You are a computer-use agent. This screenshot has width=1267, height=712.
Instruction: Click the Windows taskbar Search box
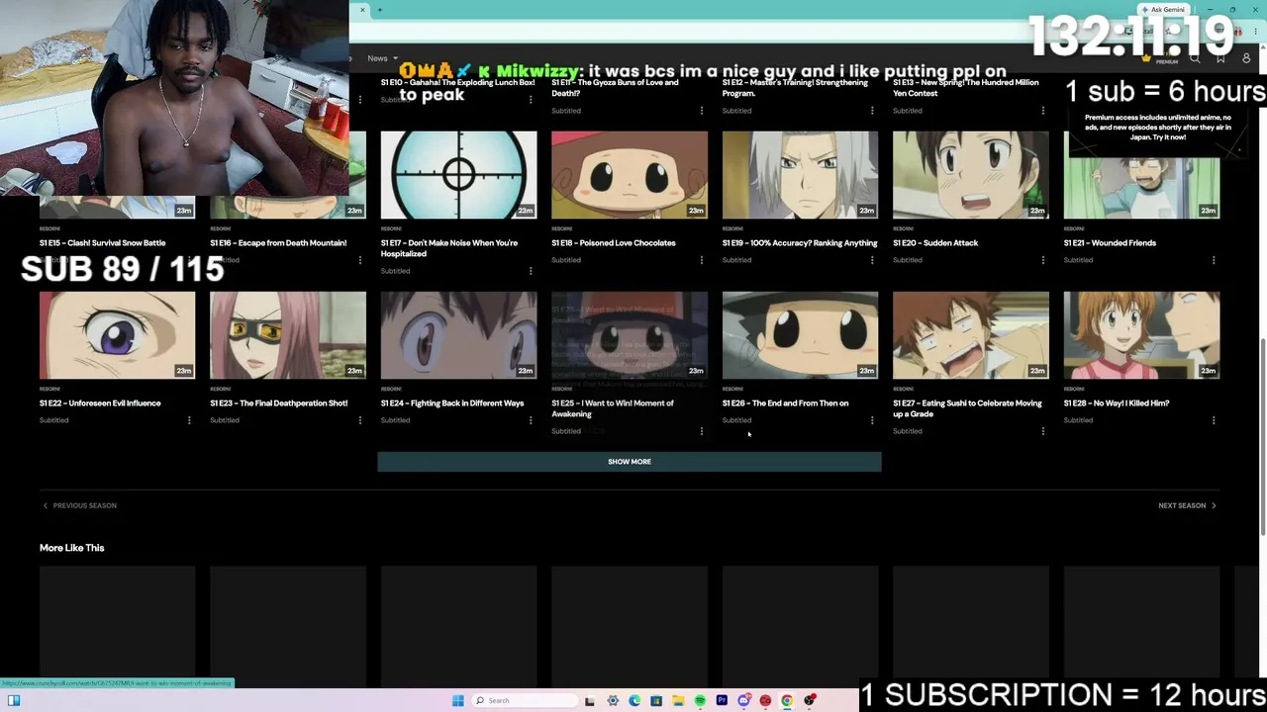click(525, 700)
